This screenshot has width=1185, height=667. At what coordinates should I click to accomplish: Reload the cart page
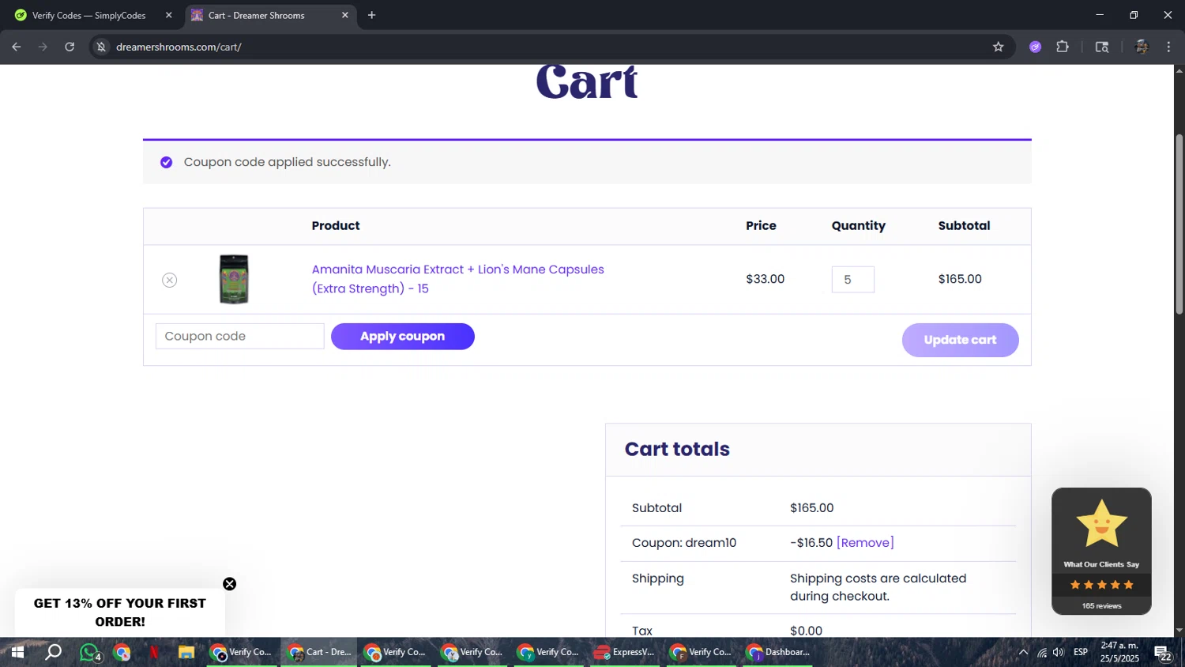[x=70, y=47]
